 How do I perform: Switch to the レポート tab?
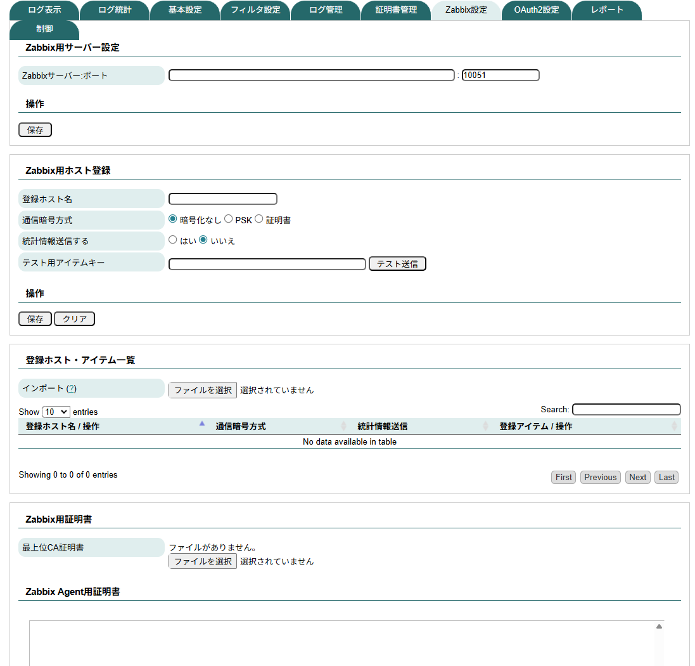click(x=607, y=10)
